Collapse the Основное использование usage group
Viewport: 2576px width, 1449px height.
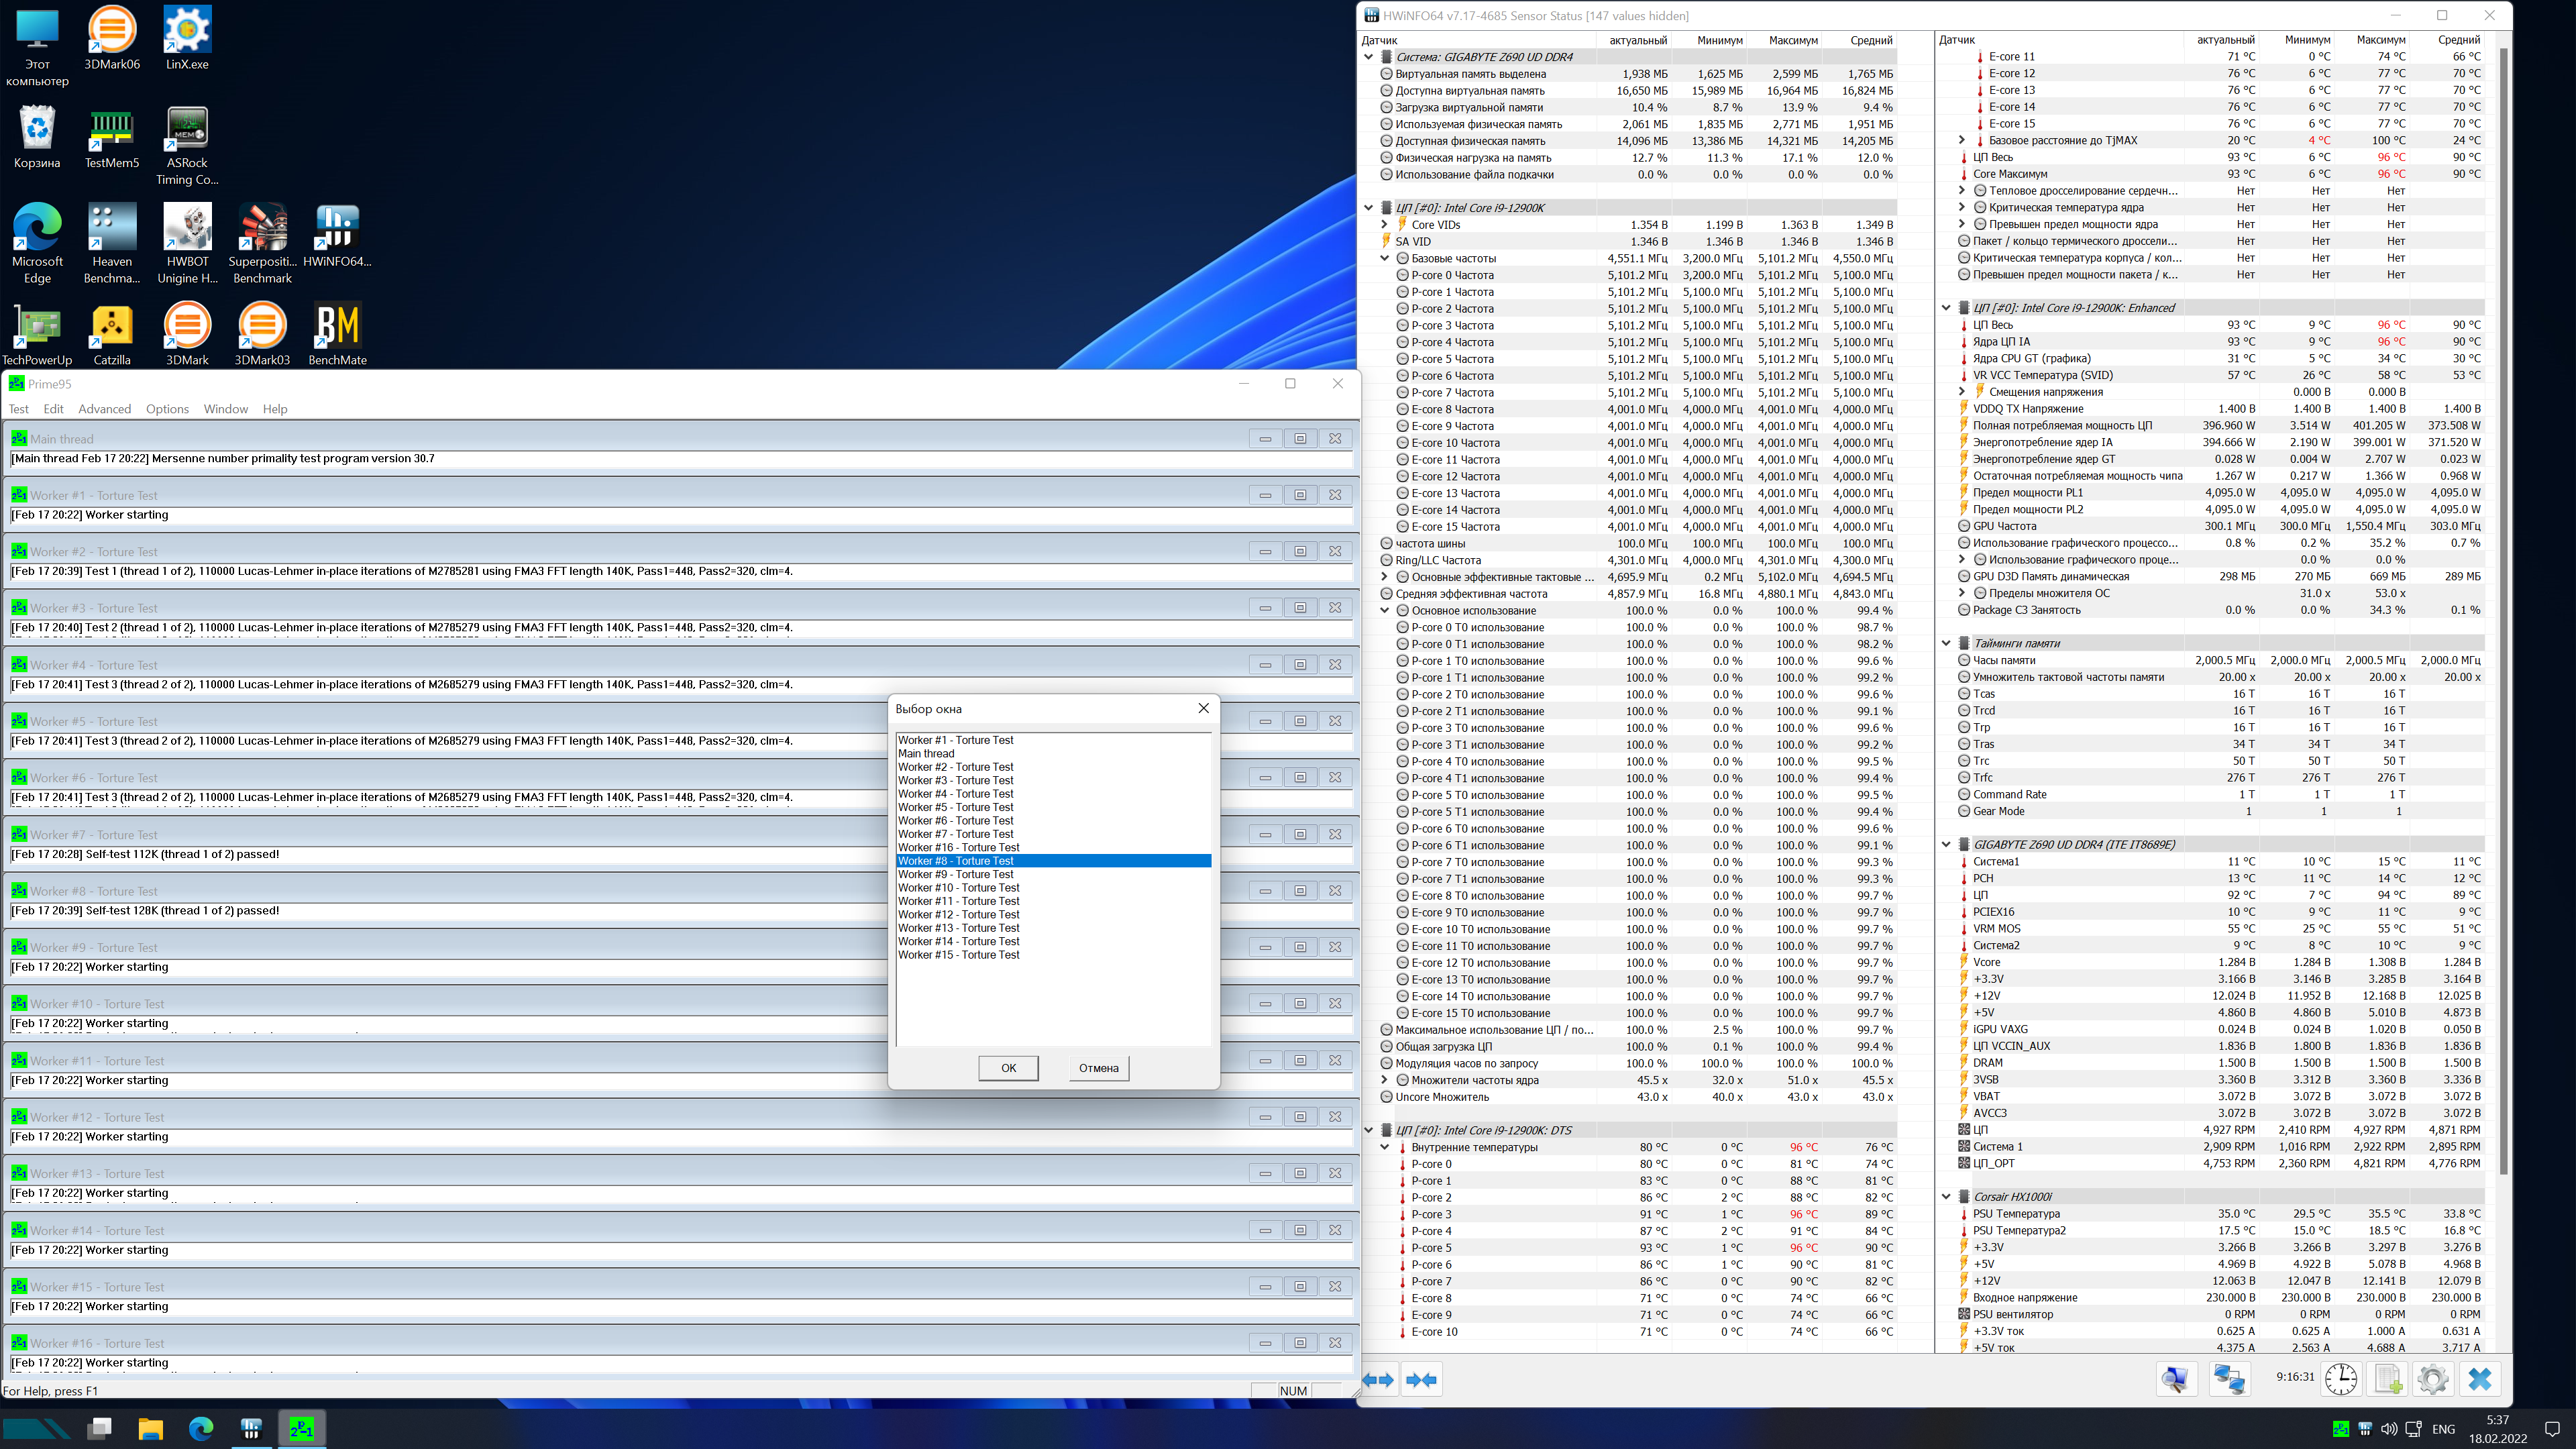1385,611
